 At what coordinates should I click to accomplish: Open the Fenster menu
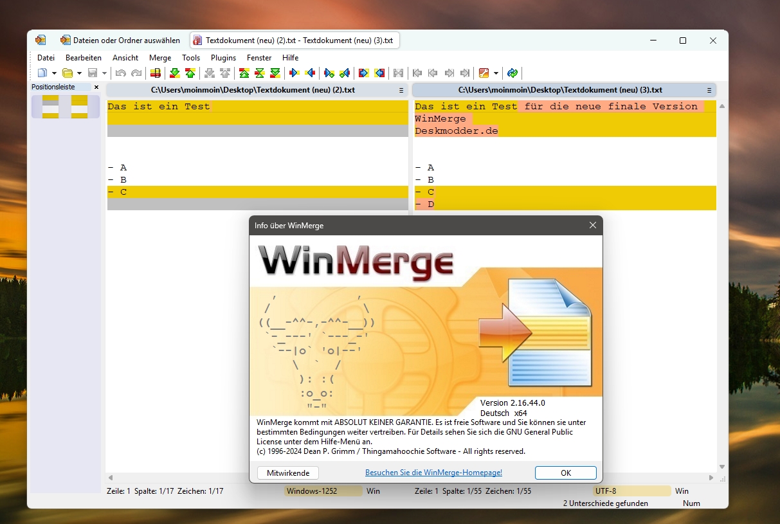pyautogui.click(x=259, y=58)
